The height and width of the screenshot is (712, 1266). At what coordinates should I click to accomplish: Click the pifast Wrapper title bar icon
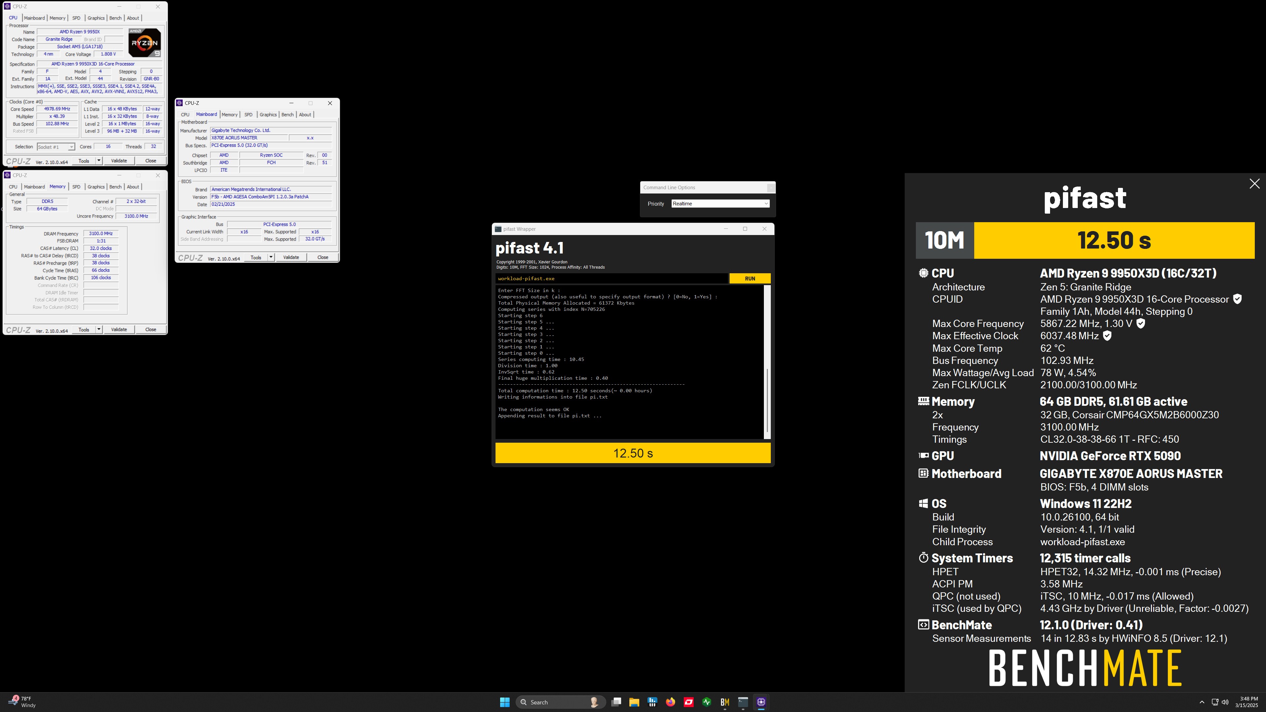pos(498,229)
